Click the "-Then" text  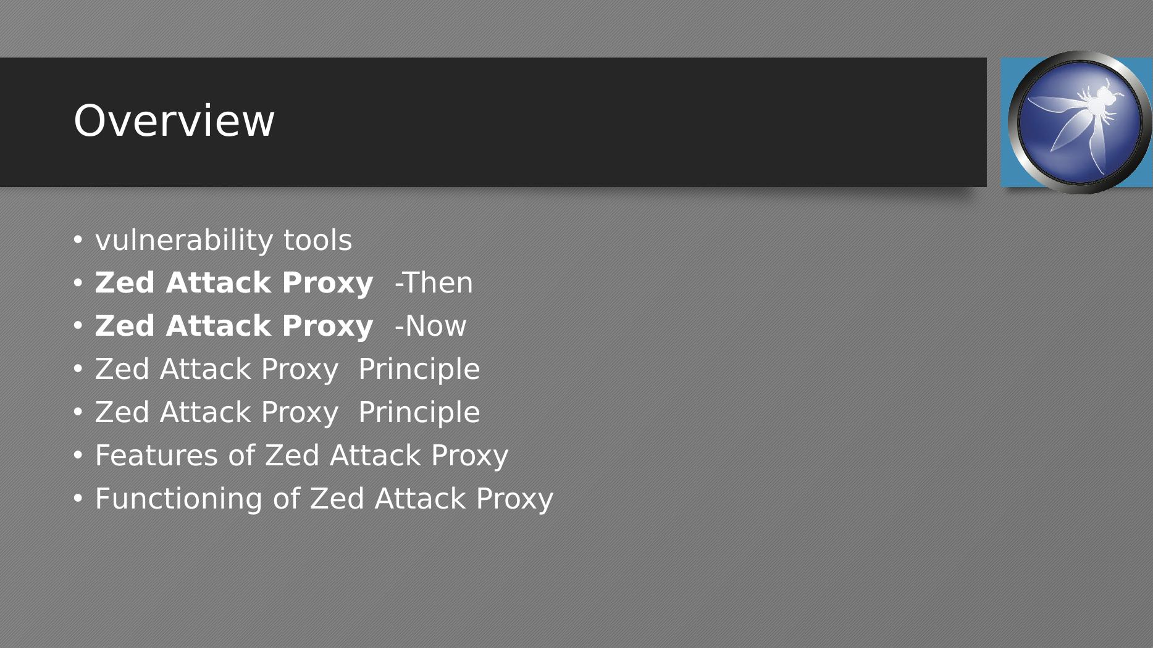click(434, 283)
